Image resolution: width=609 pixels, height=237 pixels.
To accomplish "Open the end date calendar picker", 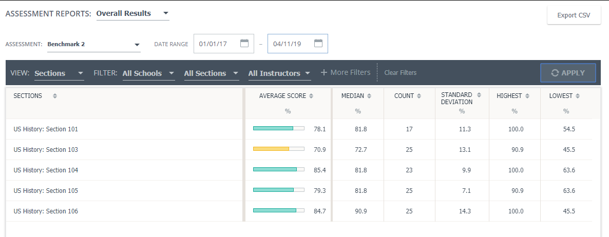I will tap(318, 44).
